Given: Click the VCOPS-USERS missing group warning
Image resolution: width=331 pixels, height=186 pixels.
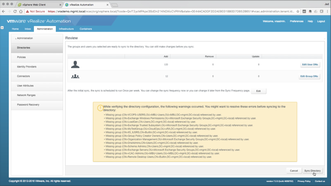Looking at the screenshot, I should click(x=163, y=115).
